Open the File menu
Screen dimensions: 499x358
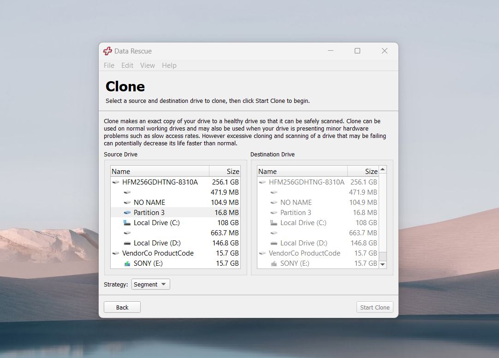109,65
